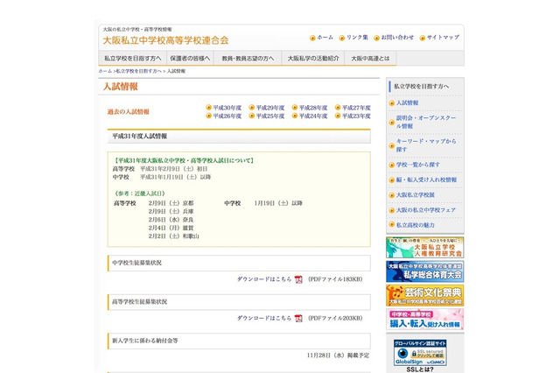Open 平成27年度 past exam info
This screenshot has width=560, height=373.
[x=356, y=108]
